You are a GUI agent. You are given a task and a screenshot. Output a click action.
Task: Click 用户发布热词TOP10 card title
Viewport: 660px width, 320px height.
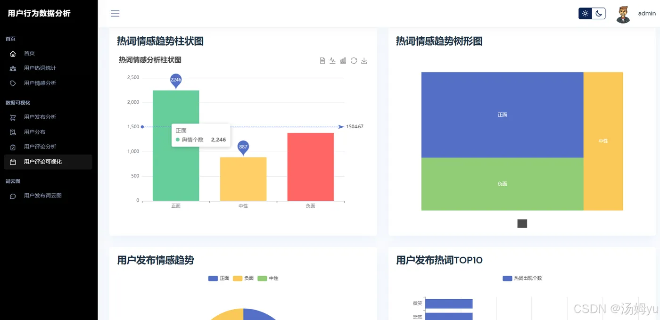[439, 260]
